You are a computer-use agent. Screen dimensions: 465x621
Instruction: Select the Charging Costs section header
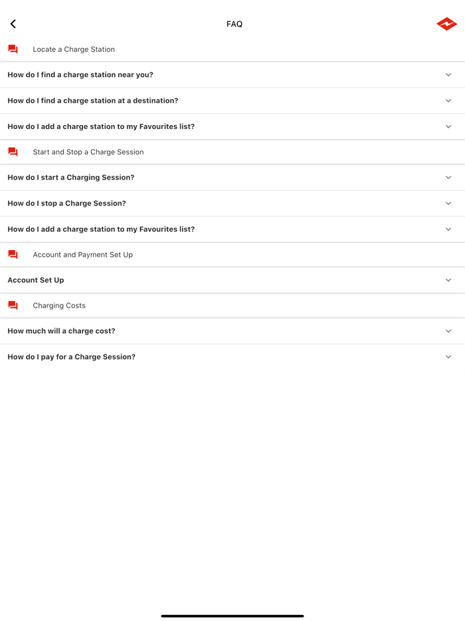point(59,306)
